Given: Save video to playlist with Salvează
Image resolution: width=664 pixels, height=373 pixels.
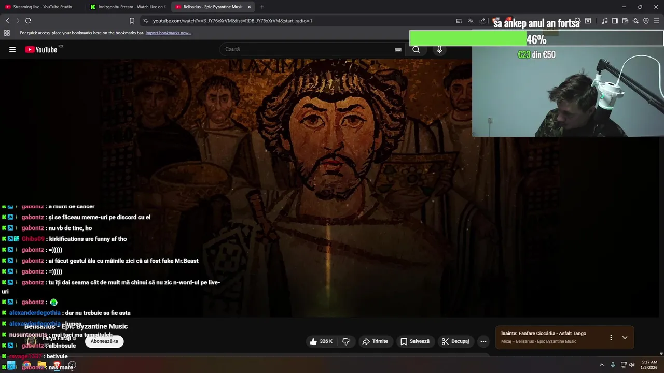Looking at the screenshot, I should coord(415,341).
